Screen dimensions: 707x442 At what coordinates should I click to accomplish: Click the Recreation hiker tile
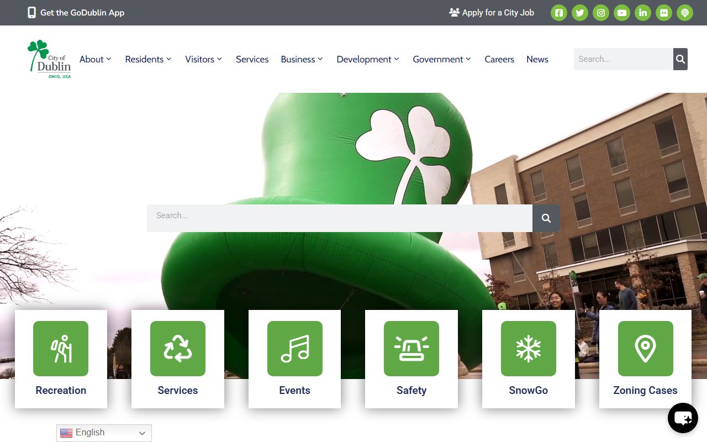point(61,359)
